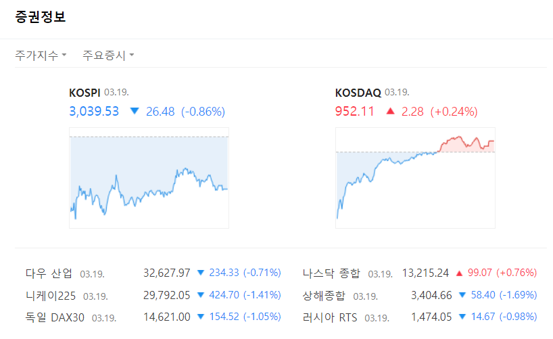Click date 03.19. in 러시아 RTS row

[377, 319]
